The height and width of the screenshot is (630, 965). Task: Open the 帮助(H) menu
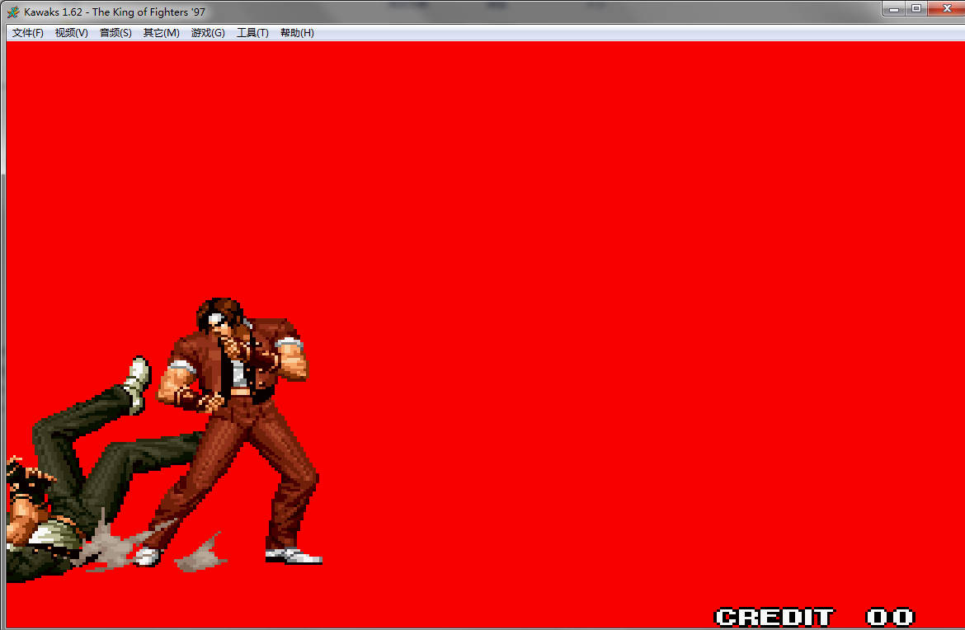click(x=297, y=33)
